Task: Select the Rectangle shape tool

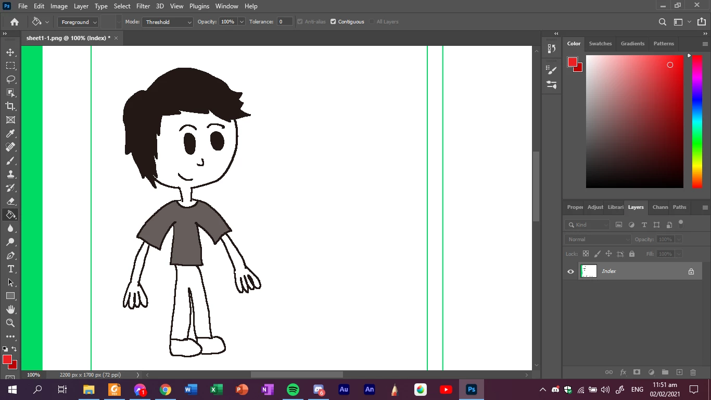Action: pyautogui.click(x=10, y=296)
